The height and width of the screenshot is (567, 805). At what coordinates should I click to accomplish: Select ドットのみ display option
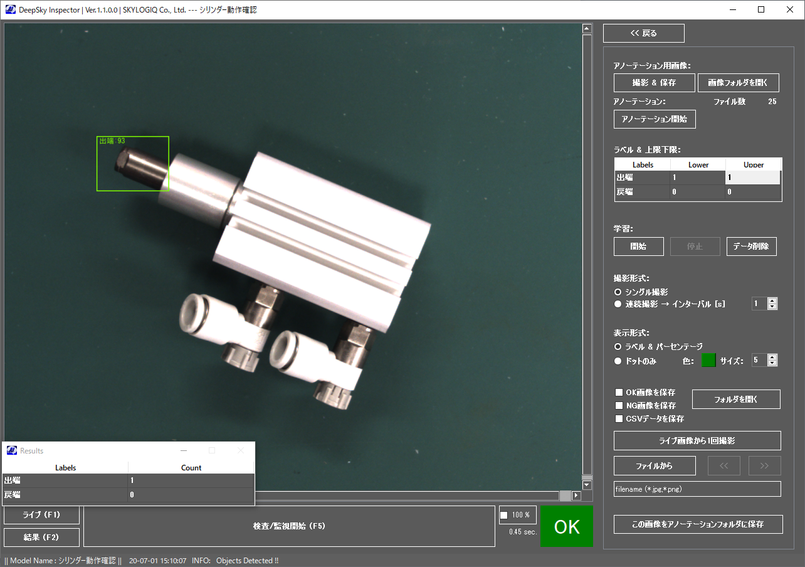click(618, 361)
